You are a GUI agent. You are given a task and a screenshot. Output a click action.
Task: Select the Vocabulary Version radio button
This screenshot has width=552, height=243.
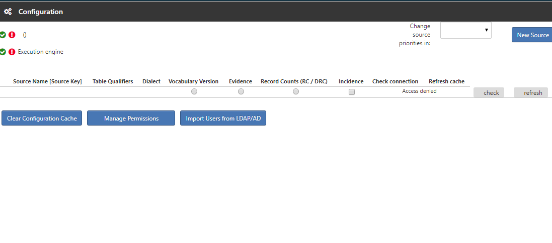194,91
